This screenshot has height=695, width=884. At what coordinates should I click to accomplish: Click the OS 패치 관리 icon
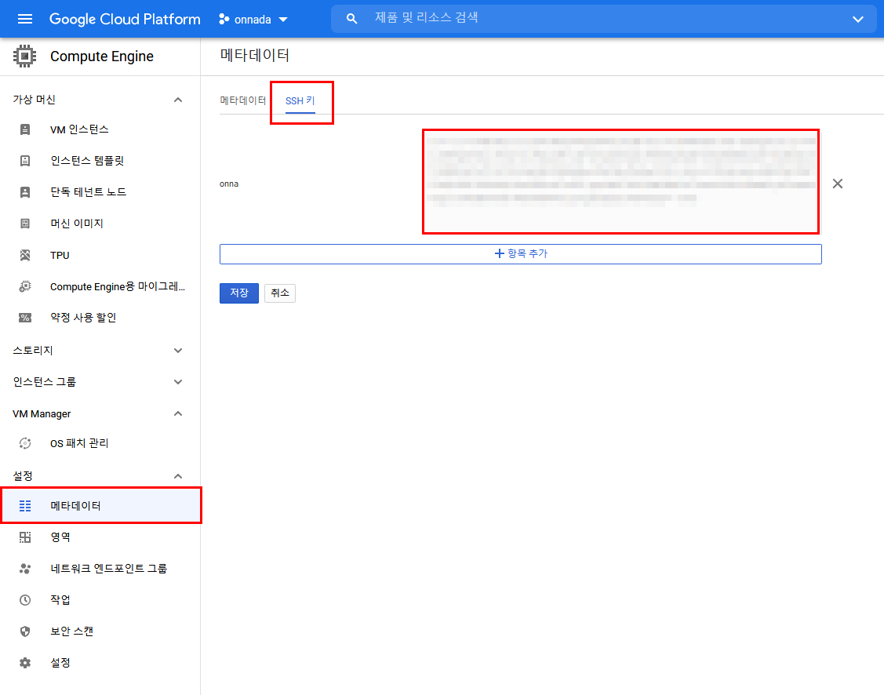click(x=25, y=443)
